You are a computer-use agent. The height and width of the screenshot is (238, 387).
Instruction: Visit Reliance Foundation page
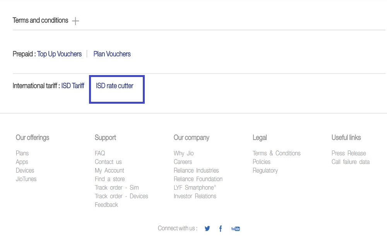click(x=198, y=179)
